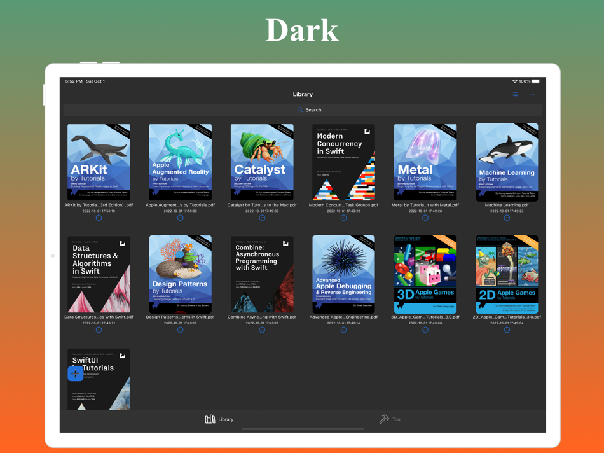Click the battery status icon
This screenshot has height=453, width=604.
536,81
